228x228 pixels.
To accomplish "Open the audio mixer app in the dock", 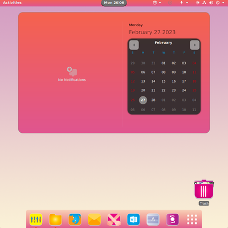I will pos(36,219).
